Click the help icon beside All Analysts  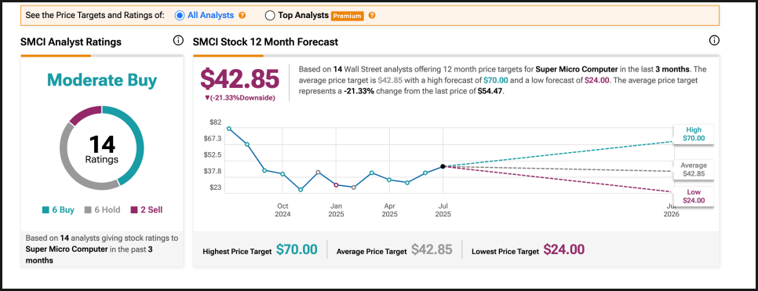point(242,16)
